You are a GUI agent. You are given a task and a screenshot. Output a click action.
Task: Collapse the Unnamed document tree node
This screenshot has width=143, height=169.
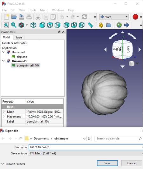point(3,52)
